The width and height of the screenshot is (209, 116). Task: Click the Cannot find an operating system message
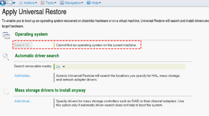tap(96, 45)
